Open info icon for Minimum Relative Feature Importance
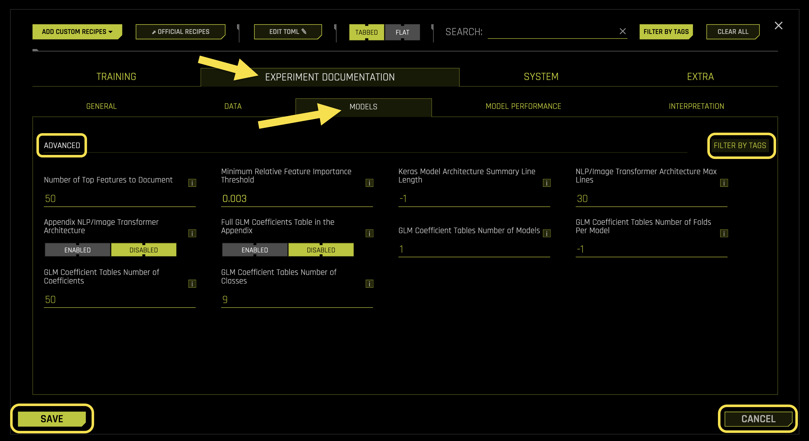The height and width of the screenshot is (441, 809). point(369,183)
